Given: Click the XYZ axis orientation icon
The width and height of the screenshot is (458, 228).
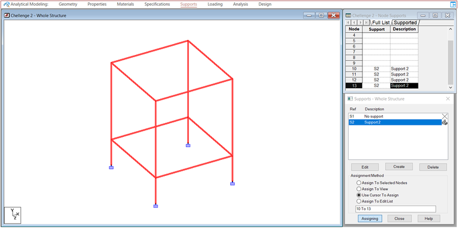Looking at the screenshot, I should 12,215.
